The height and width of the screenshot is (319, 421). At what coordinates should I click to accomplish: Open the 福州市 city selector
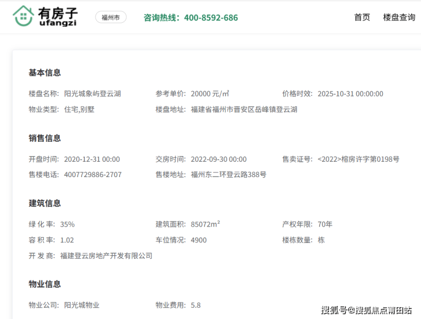[110, 18]
